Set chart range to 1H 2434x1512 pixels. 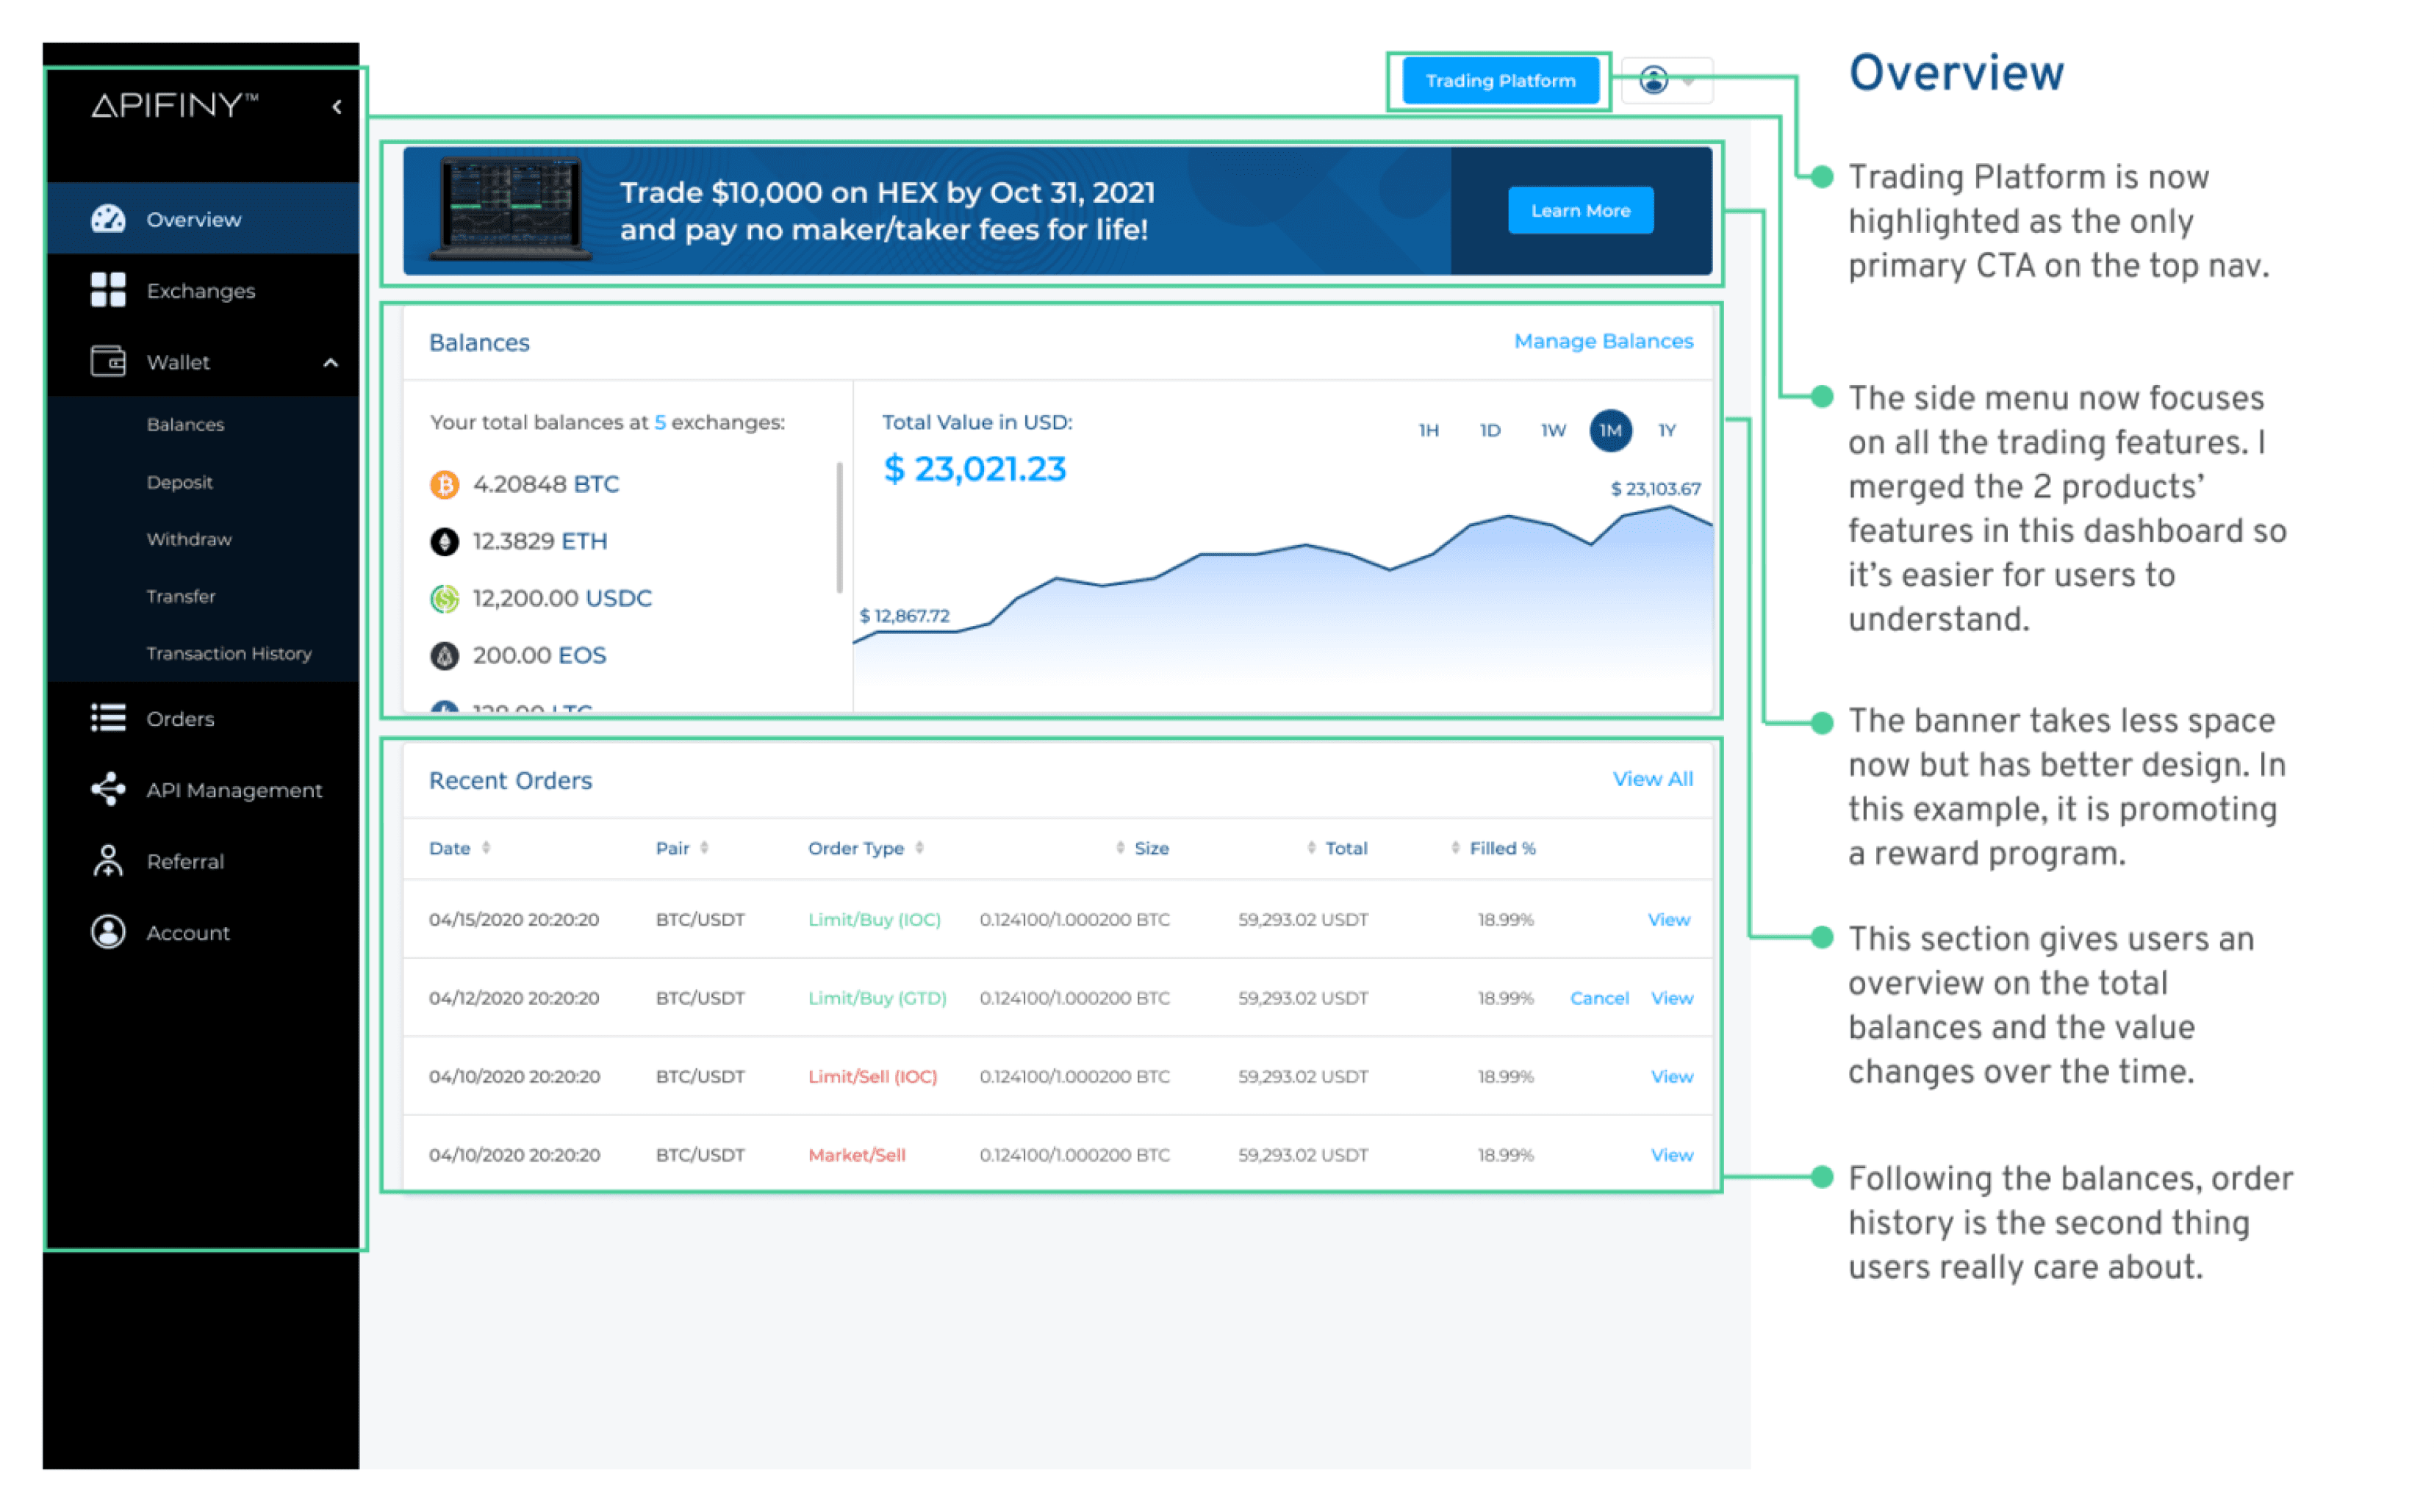coord(1429,431)
